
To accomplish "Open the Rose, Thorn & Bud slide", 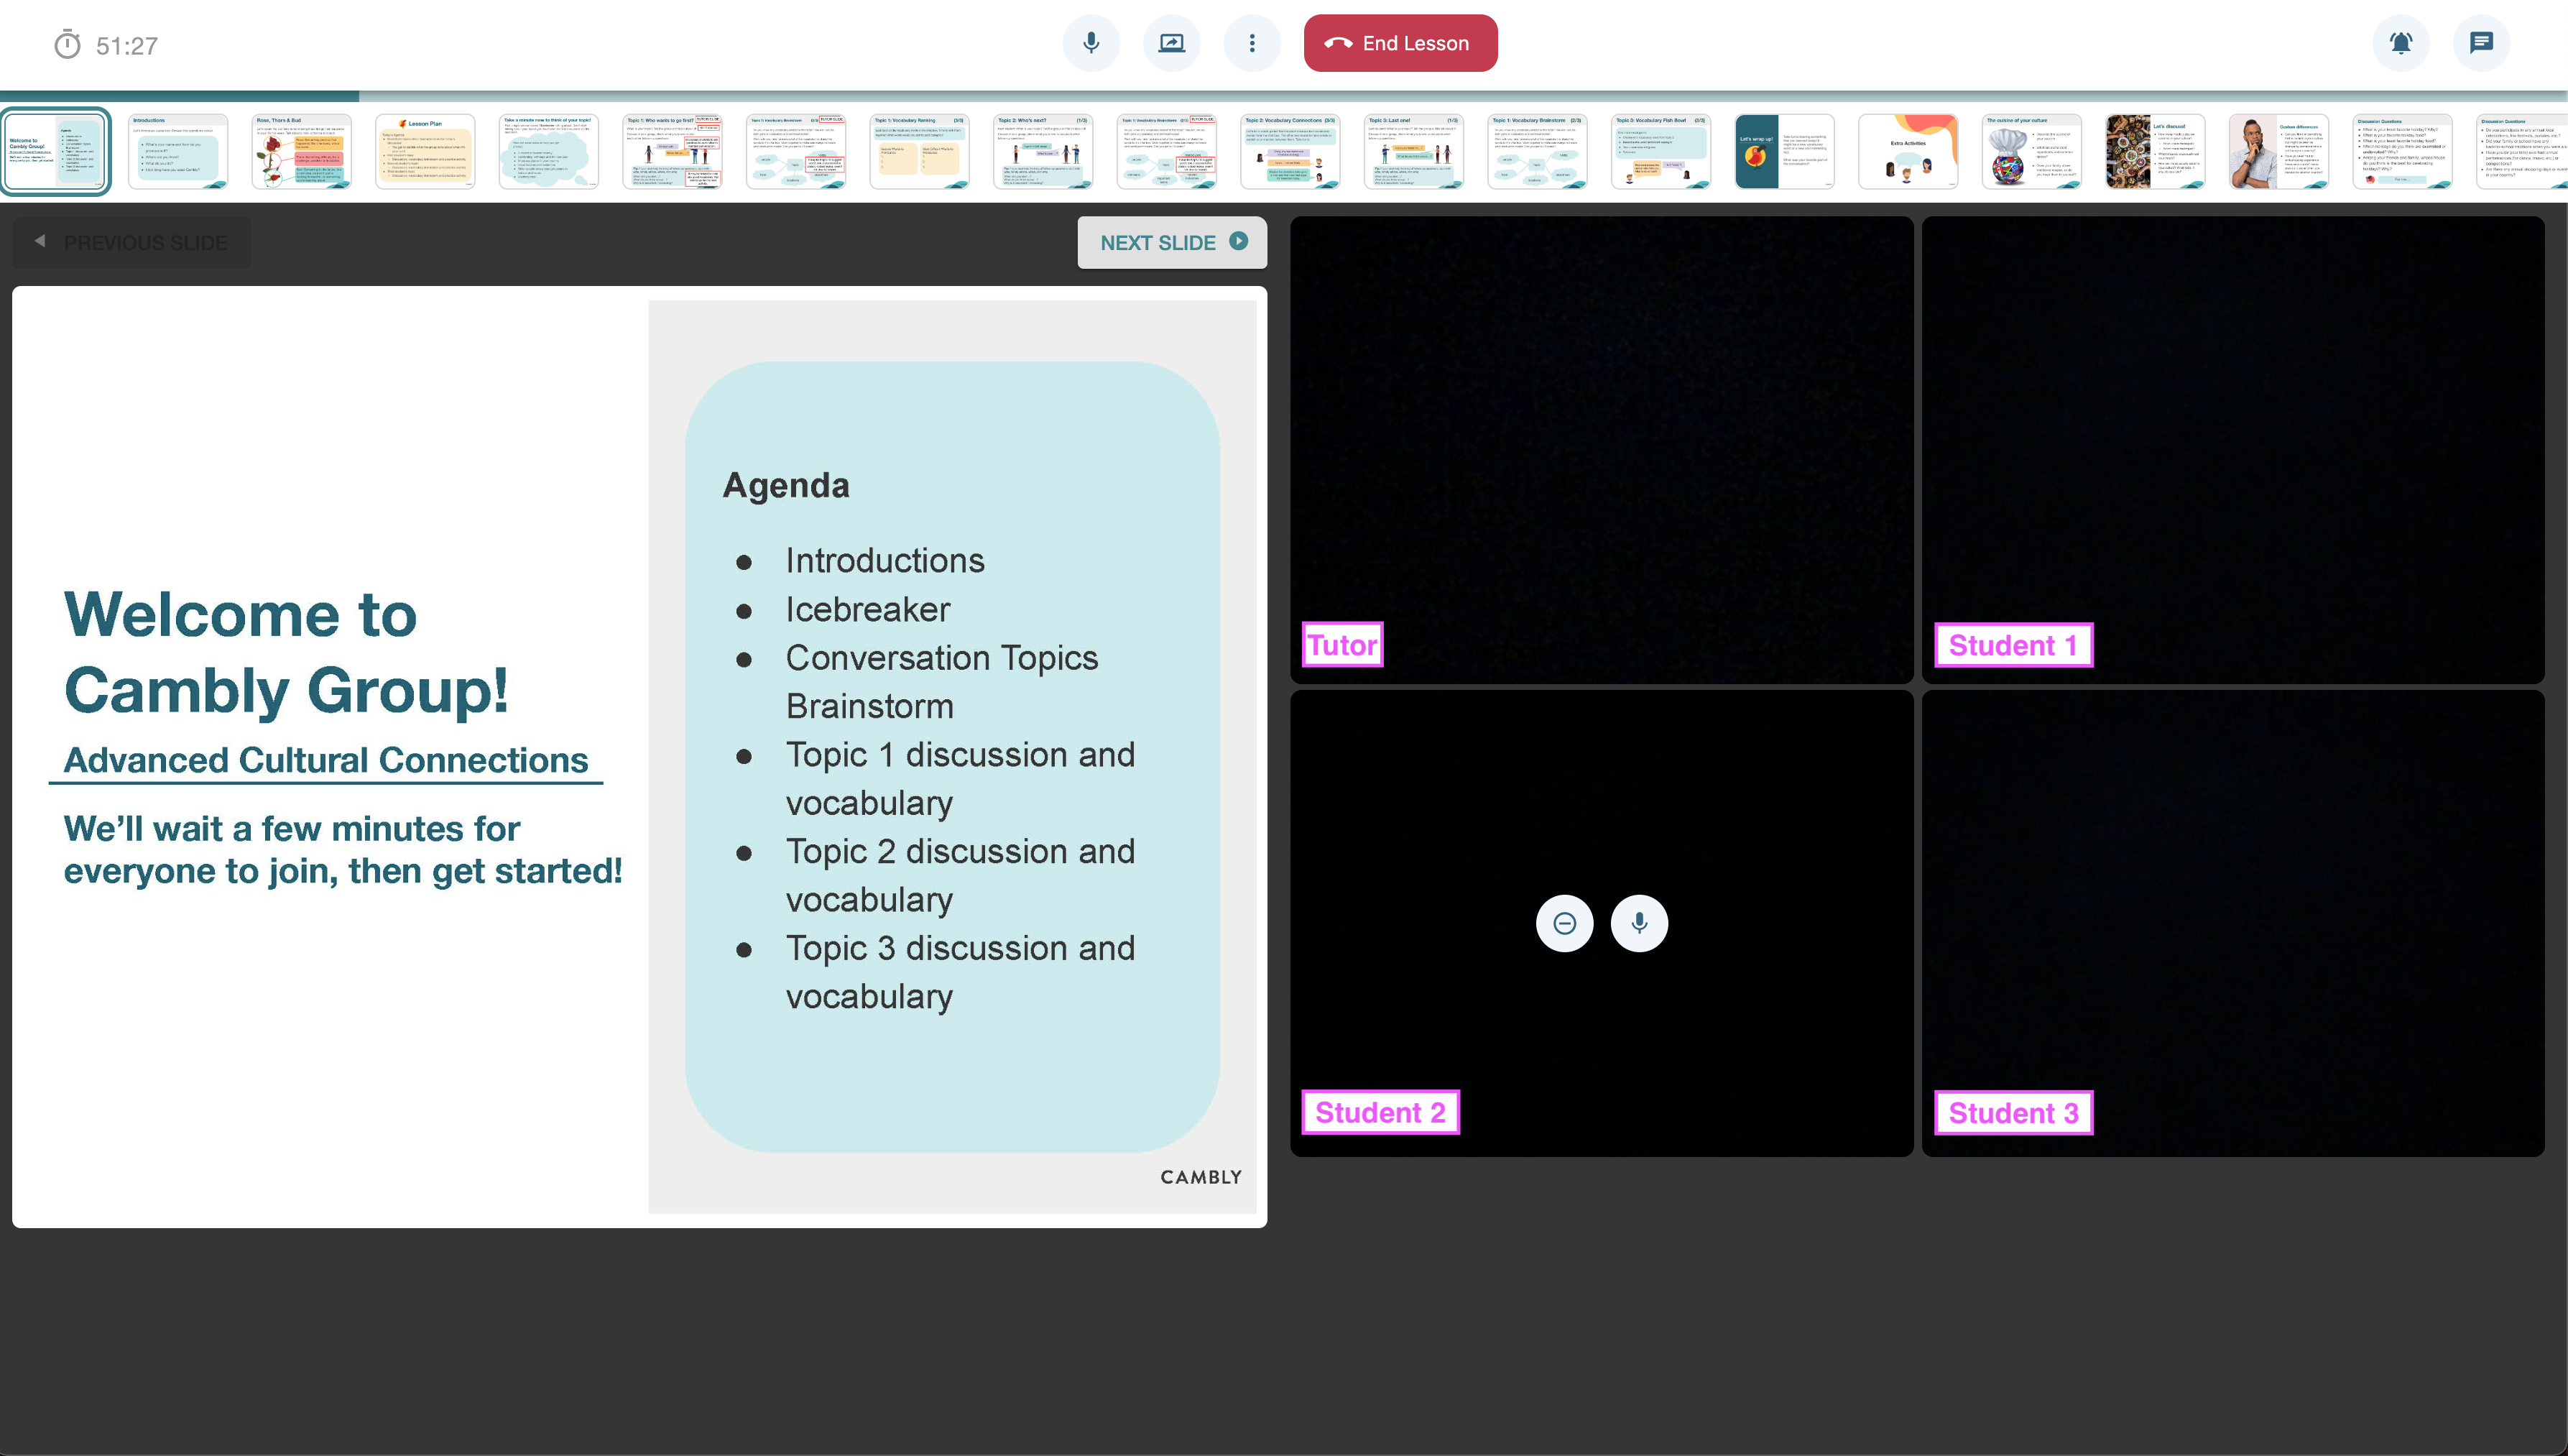I will click(301, 151).
